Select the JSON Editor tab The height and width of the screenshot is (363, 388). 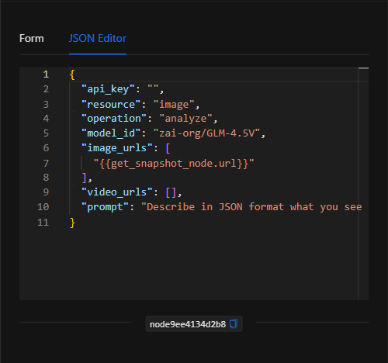[98, 39]
